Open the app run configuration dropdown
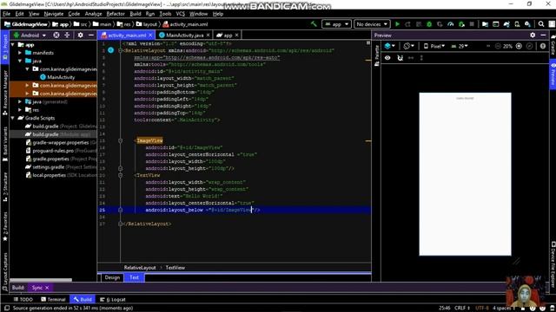 coord(336,24)
